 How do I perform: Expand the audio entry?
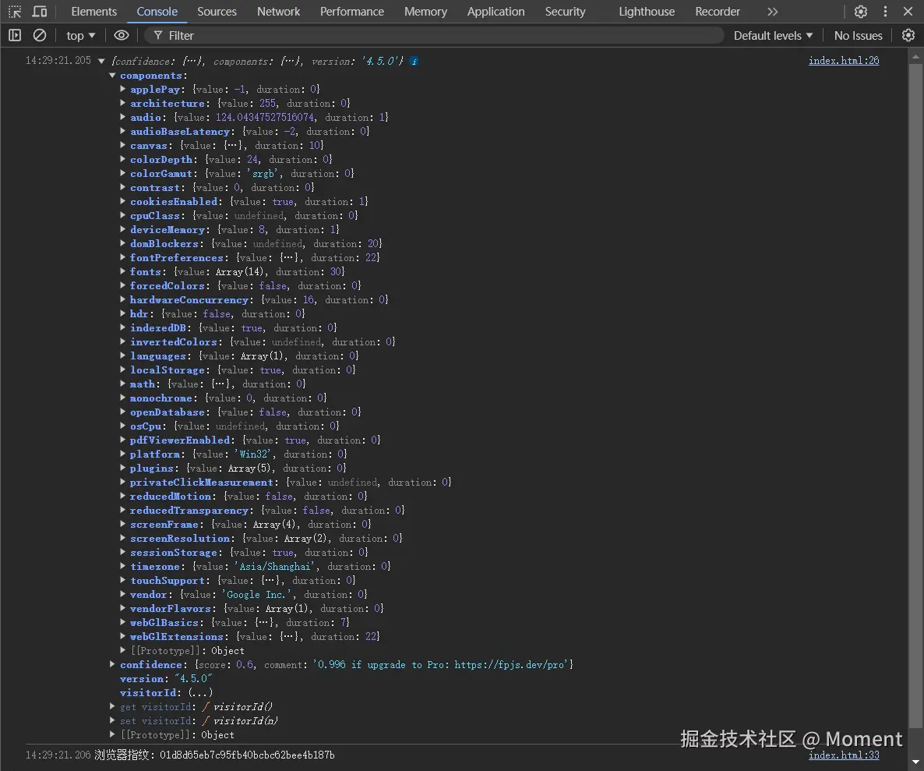(122, 117)
